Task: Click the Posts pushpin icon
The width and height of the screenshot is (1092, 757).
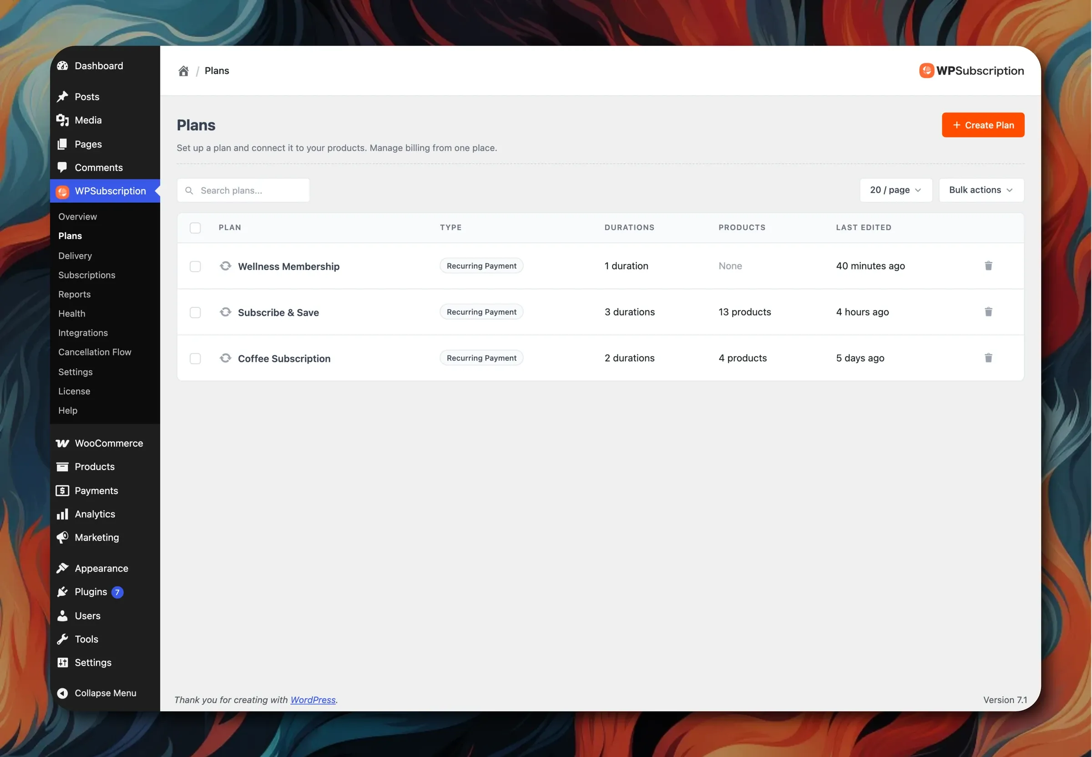Action: pyautogui.click(x=62, y=96)
